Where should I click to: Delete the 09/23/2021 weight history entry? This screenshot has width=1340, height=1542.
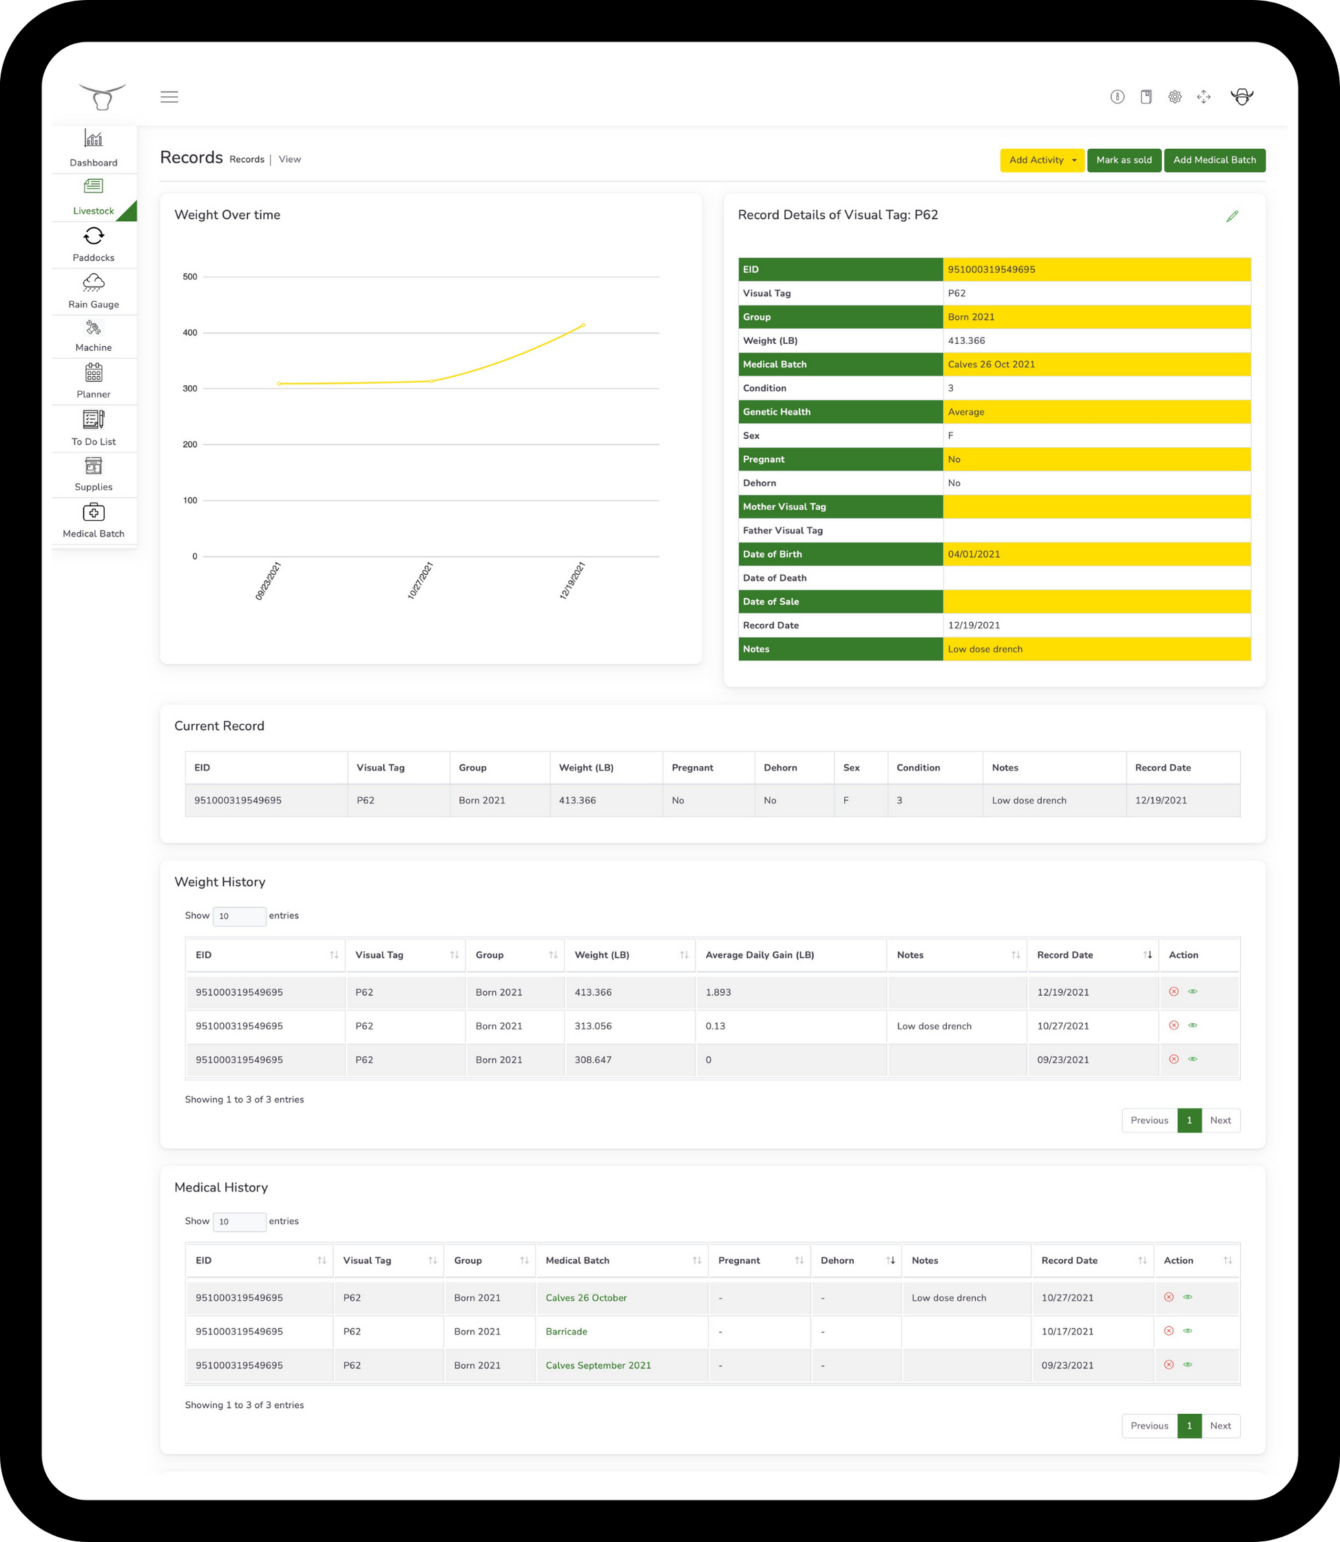(1173, 1059)
